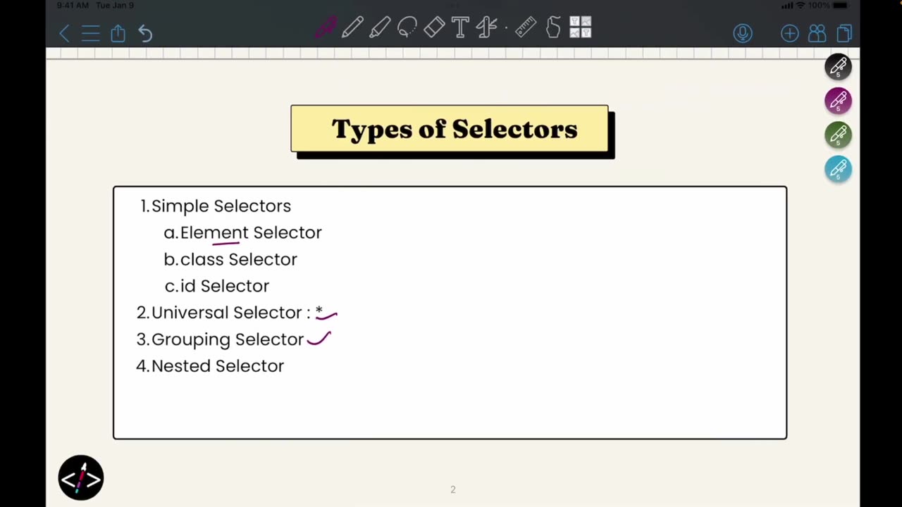Select the lasso selection tool
The height and width of the screenshot is (507, 902).
[x=407, y=28]
